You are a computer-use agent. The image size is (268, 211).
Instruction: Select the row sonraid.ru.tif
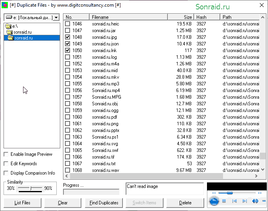coord(162,157)
